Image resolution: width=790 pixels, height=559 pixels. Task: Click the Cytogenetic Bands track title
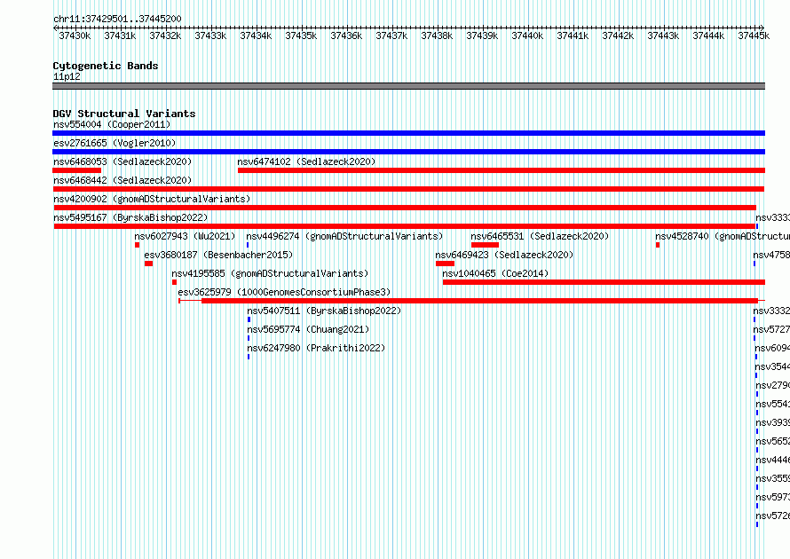click(106, 66)
